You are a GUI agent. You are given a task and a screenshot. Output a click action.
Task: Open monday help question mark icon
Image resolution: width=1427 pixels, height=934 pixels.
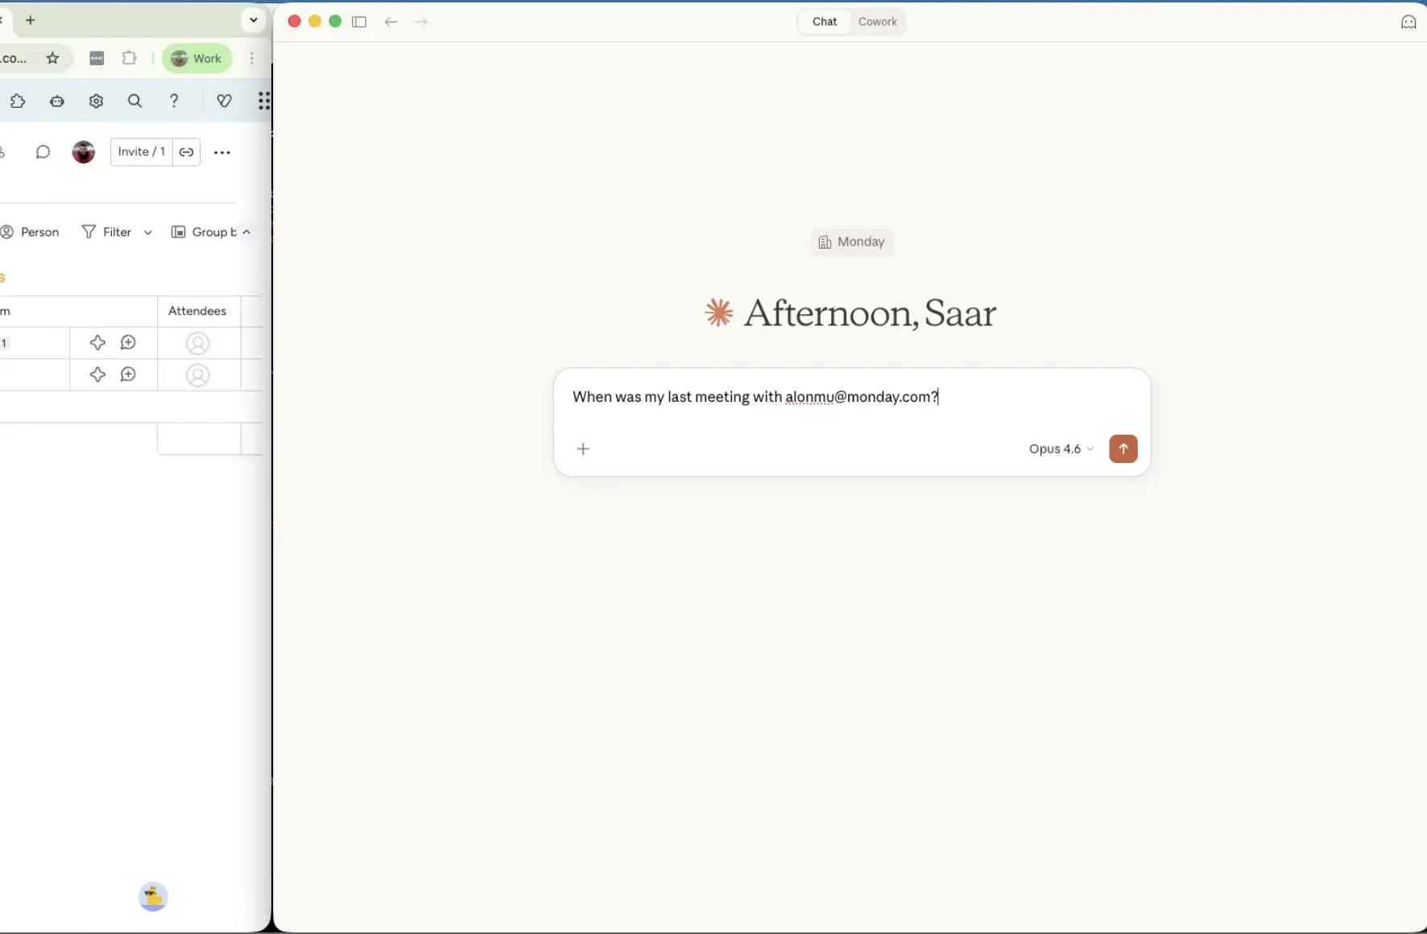pyautogui.click(x=174, y=101)
